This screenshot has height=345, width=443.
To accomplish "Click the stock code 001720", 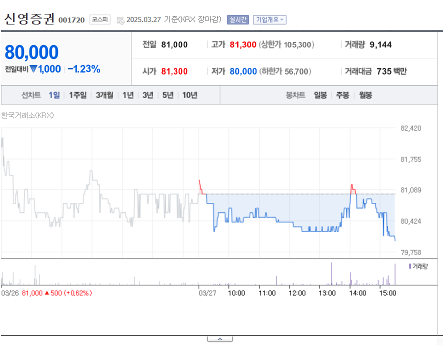I will click(71, 20).
